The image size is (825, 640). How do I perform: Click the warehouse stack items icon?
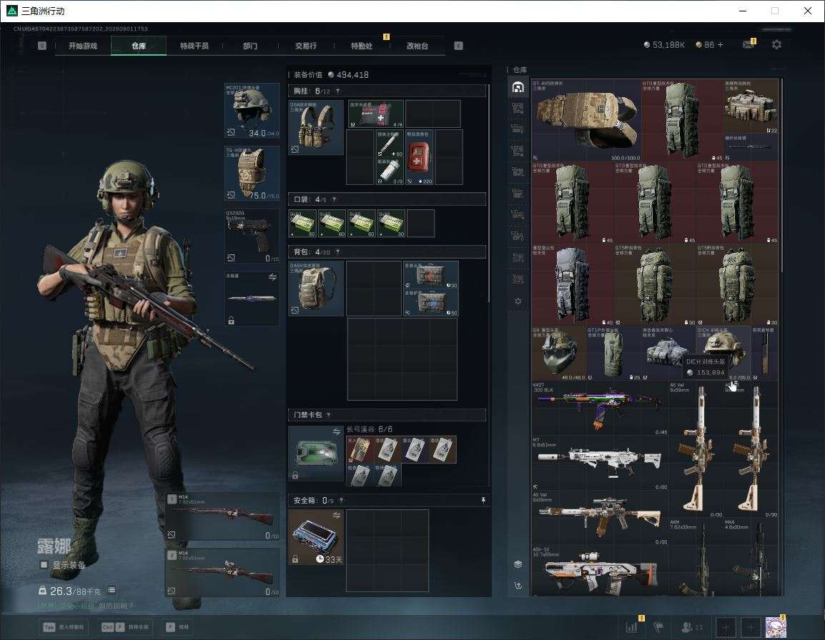coord(518,564)
